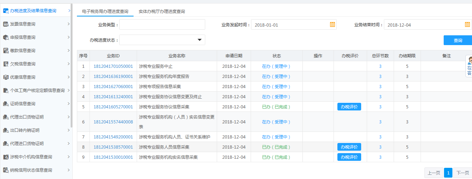Click the 欠税信息查询 sidebar icon
This screenshot has width=472, height=179.
[x=6, y=64]
